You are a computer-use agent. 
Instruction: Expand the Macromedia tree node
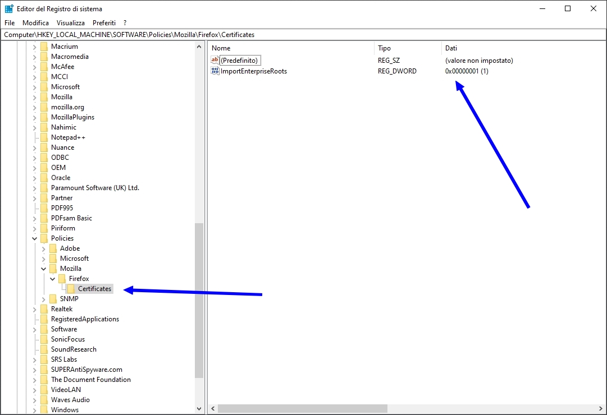point(34,57)
